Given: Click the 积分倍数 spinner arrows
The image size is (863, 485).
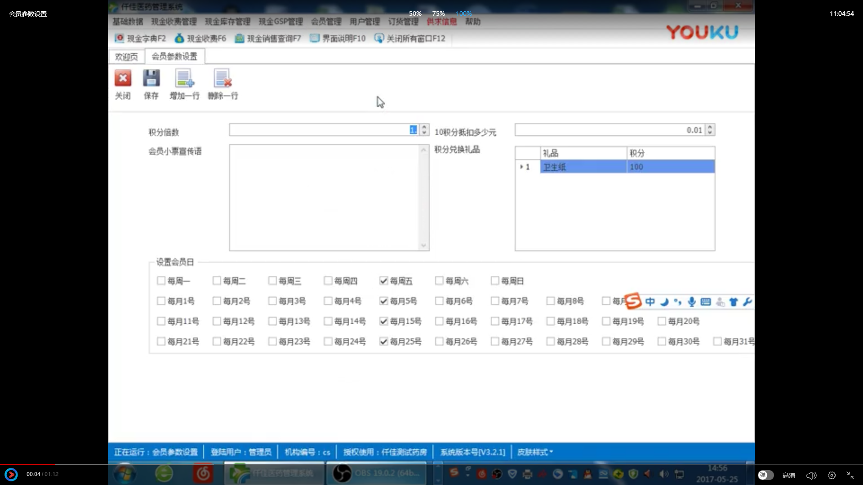Looking at the screenshot, I should pos(424,130).
